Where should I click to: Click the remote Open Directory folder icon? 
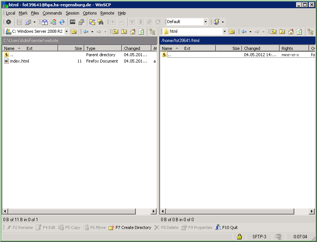click(x=232, y=32)
